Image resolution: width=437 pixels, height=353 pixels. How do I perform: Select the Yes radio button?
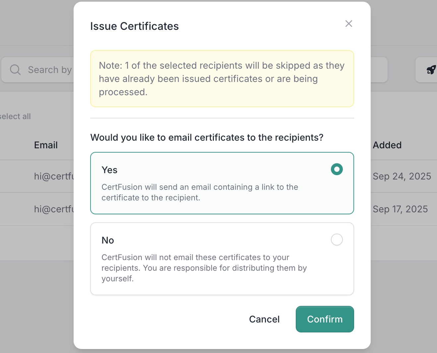point(337,169)
